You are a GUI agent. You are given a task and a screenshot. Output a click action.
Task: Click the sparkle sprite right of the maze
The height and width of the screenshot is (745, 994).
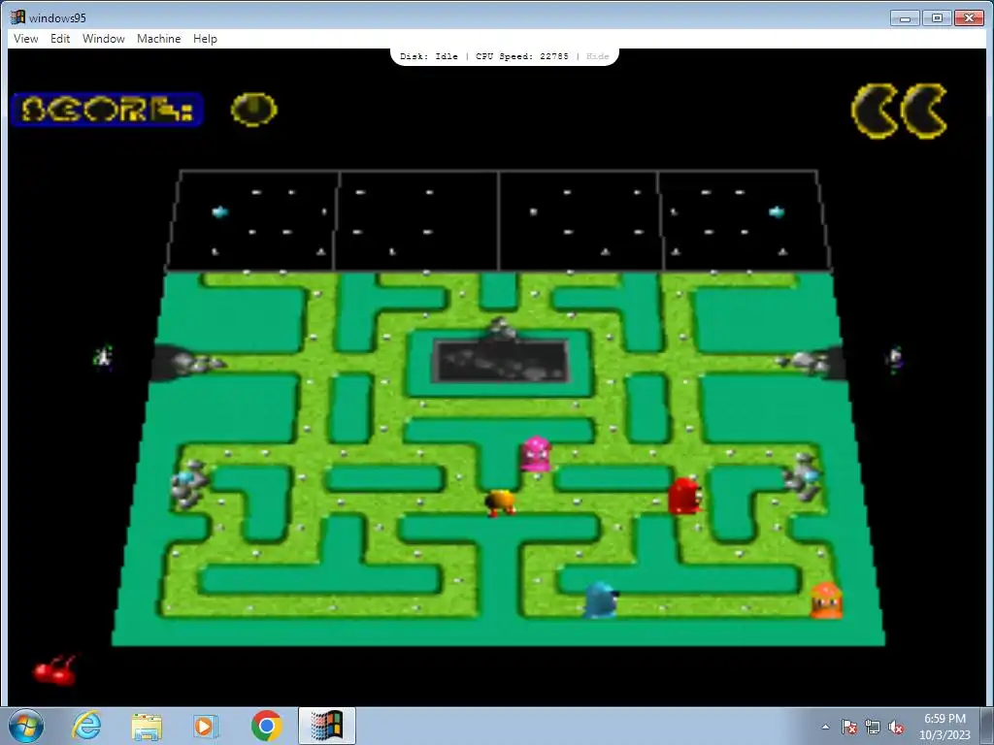click(894, 359)
